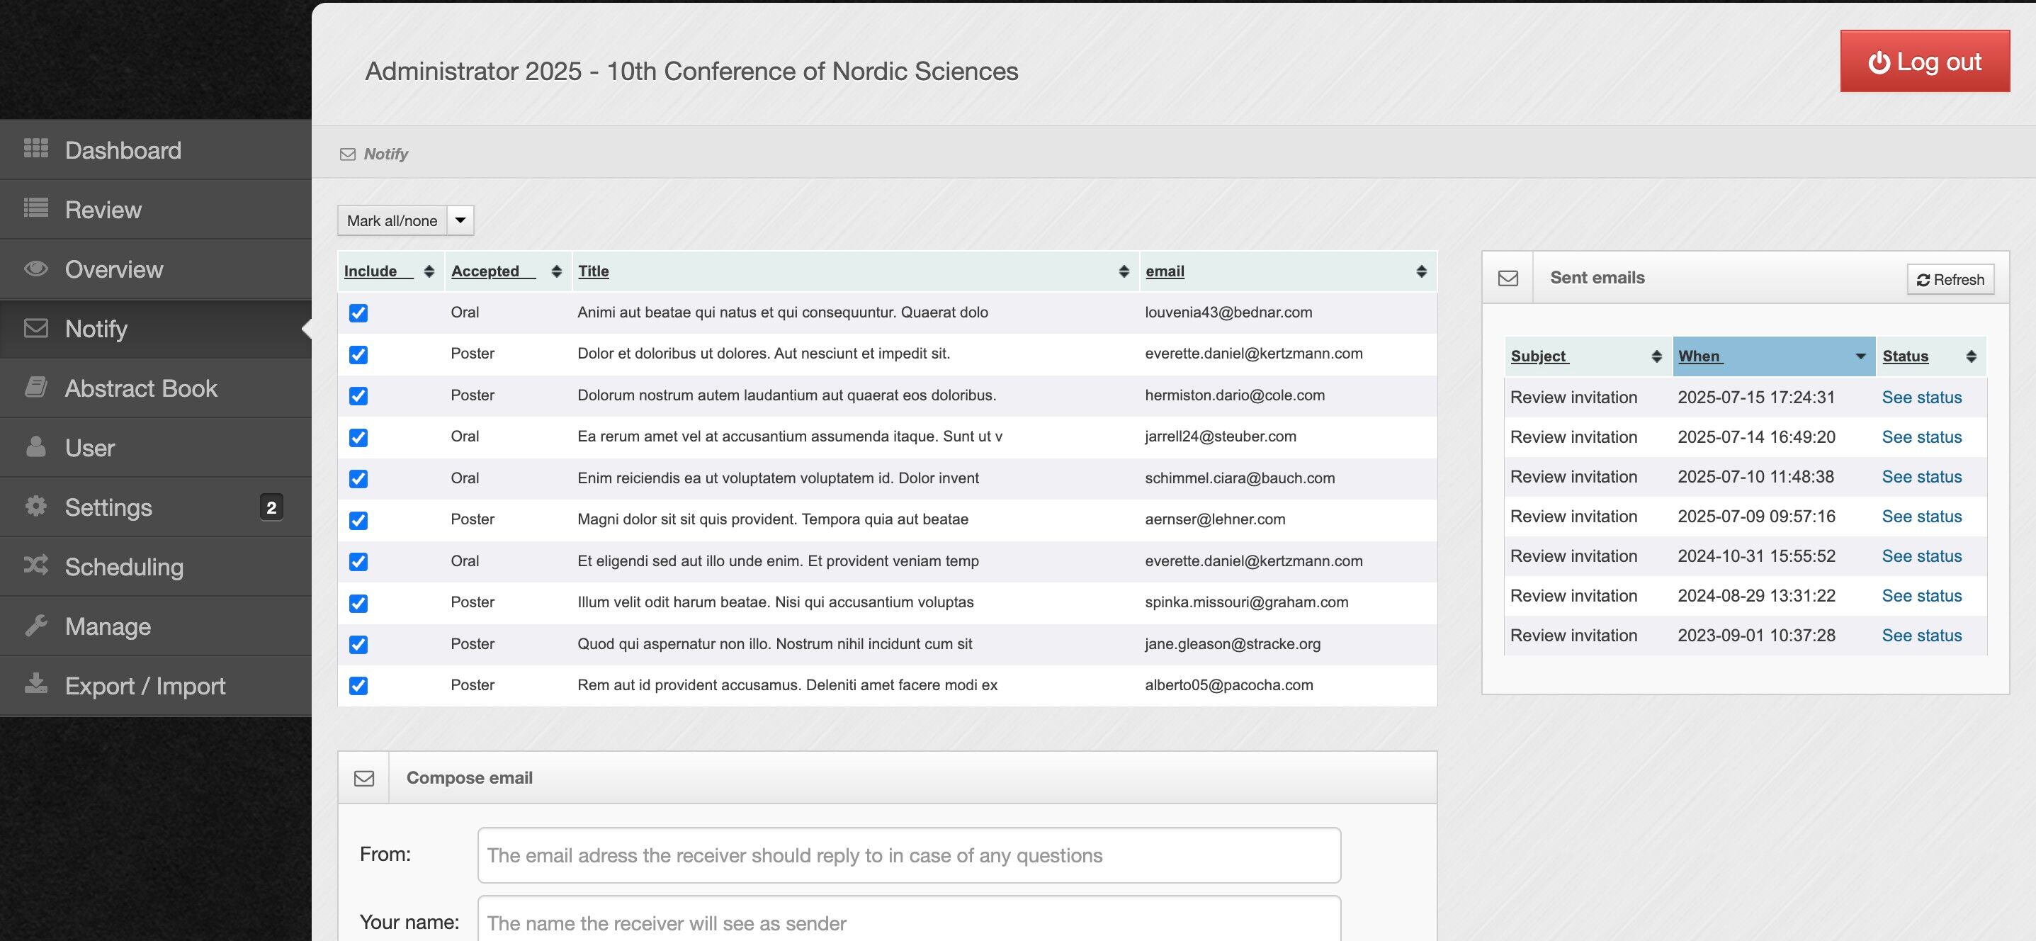Click the envelope icon beside Sent emails
The height and width of the screenshot is (941, 2036).
click(x=1508, y=278)
